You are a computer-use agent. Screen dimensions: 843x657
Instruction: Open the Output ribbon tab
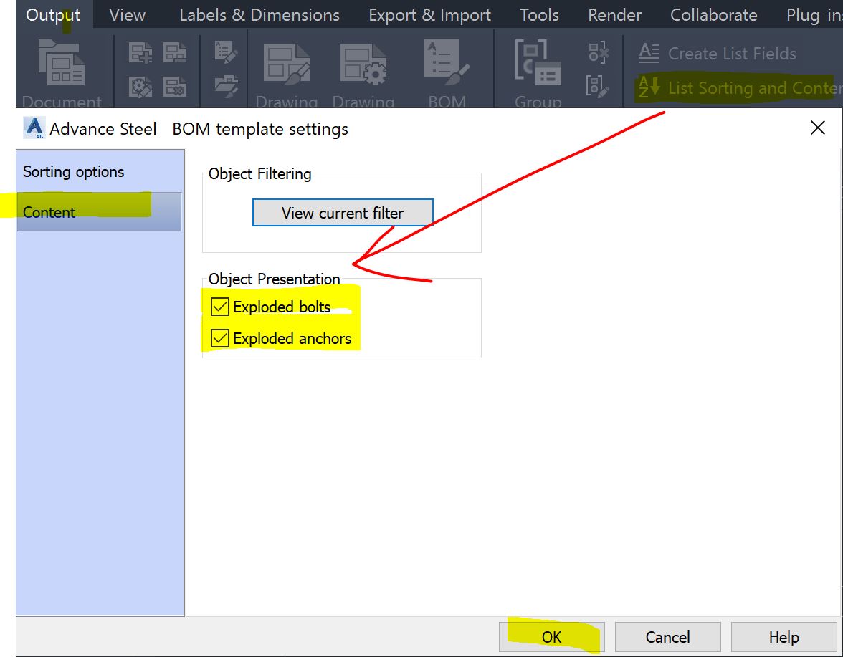[53, 14]
